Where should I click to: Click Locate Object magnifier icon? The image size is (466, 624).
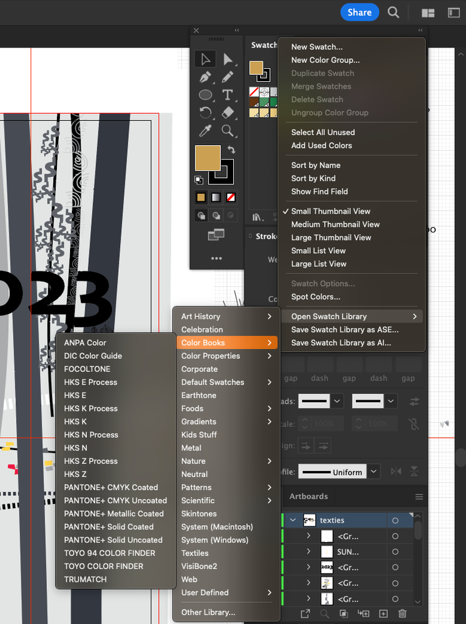pos(325,613)
